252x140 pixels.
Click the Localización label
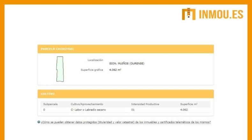[x=95, y=60]
